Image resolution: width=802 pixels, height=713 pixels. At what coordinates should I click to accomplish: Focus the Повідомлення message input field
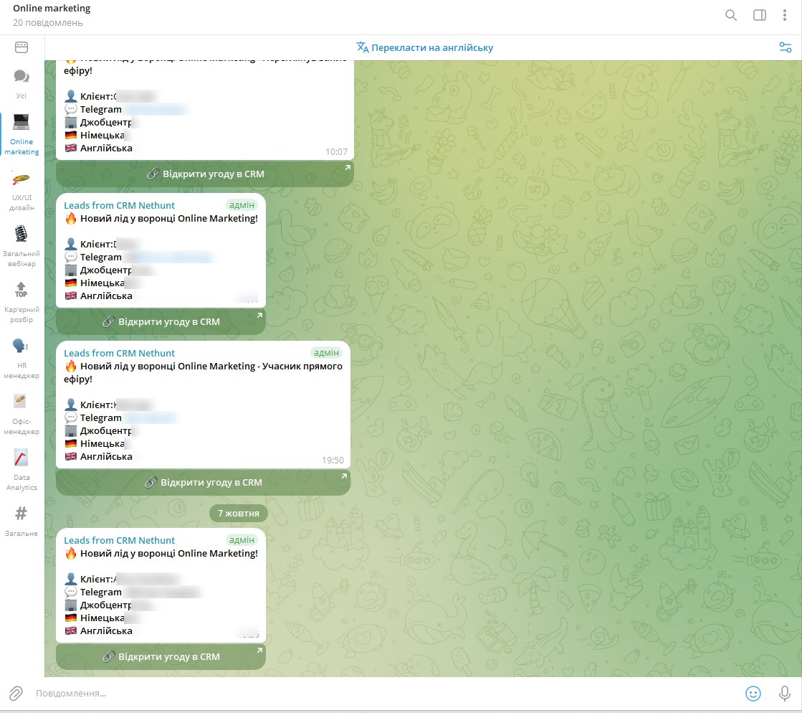point(383,694)
